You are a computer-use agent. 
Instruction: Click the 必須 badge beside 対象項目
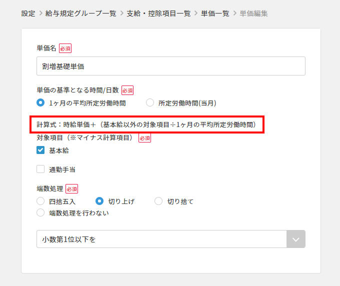point(144,138)
